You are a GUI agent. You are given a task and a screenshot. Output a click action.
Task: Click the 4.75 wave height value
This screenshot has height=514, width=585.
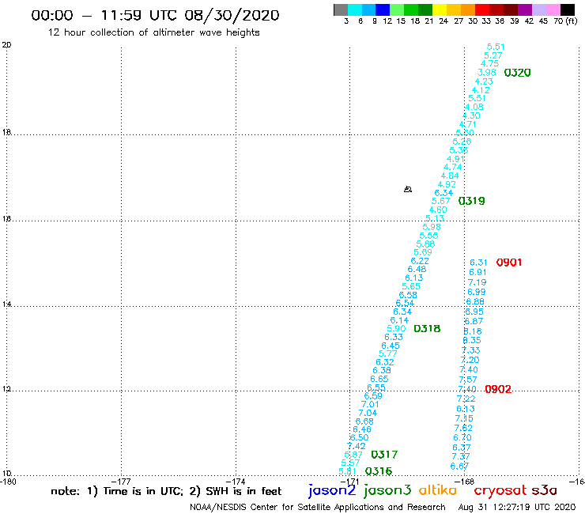pos(489,64)
